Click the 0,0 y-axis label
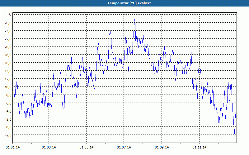This screenshot has height=155, width=249. (x=8, y=127)
